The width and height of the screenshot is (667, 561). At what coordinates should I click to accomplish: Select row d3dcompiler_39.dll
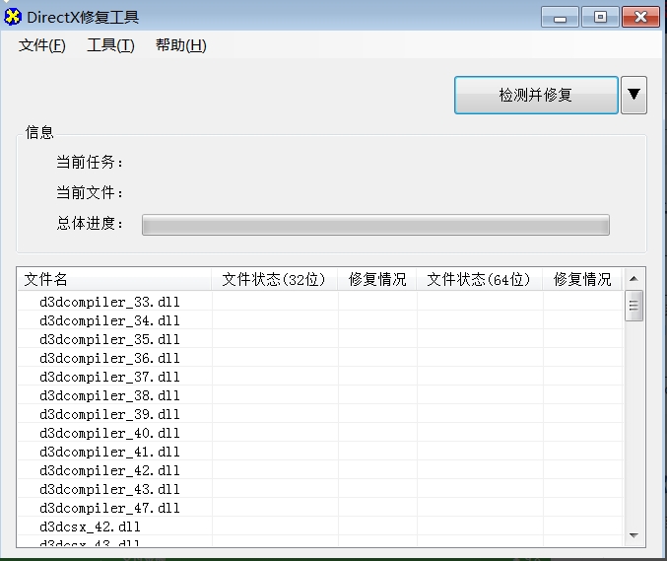(x=320, y=414)
